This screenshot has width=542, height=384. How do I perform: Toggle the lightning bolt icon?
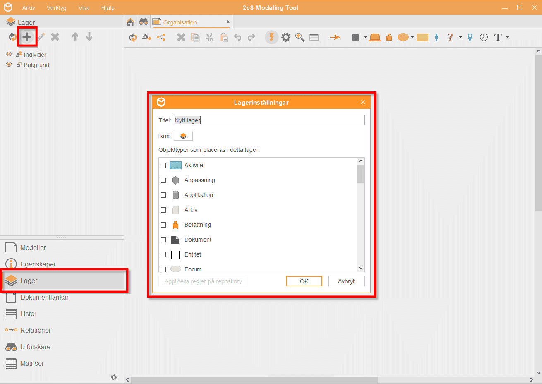[x=271, y=37]
